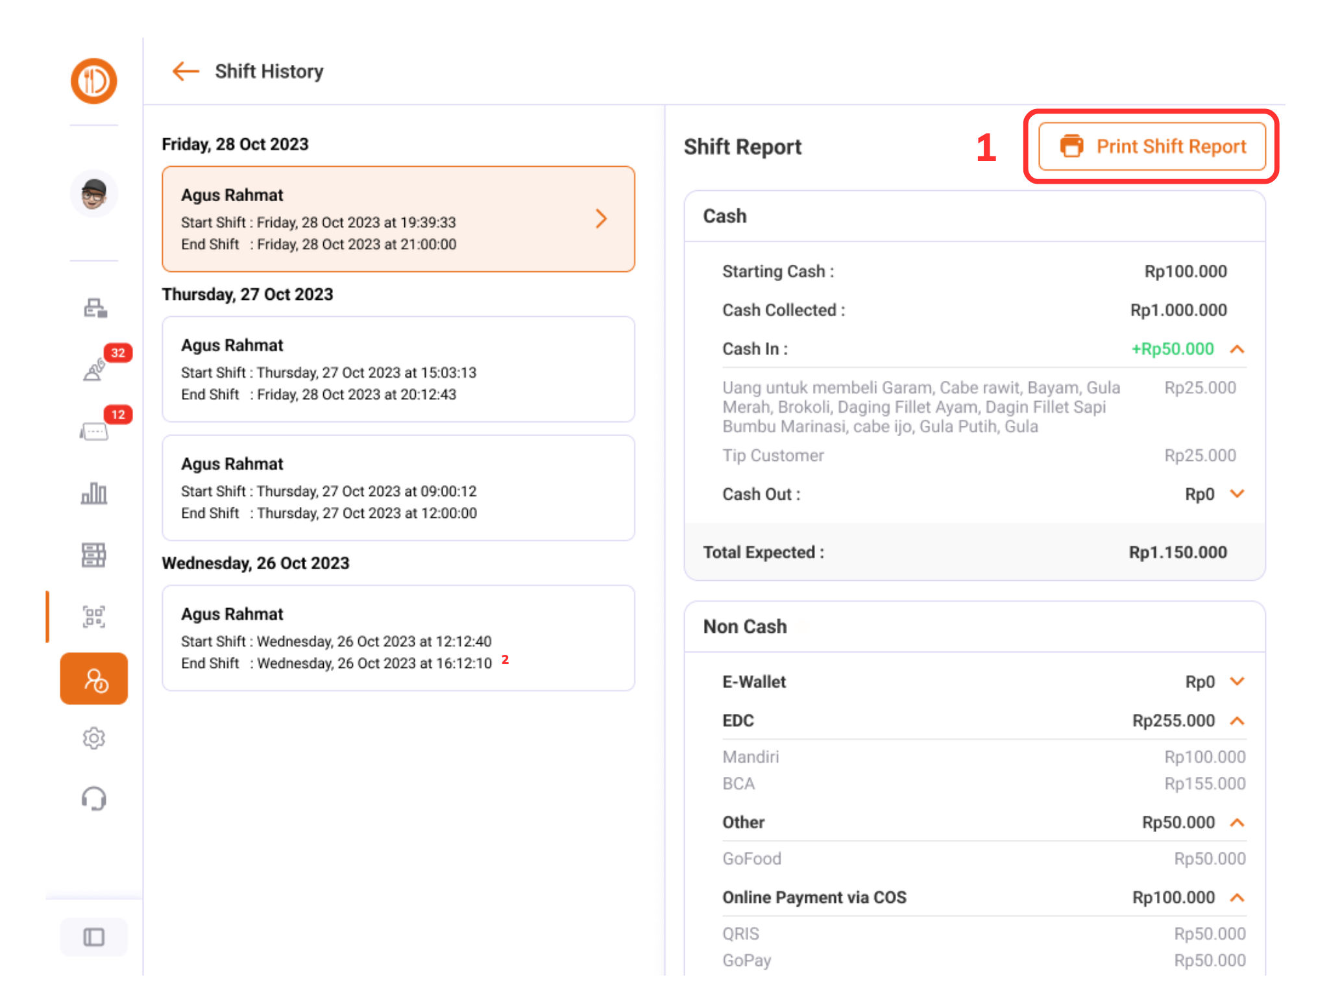This screenshot has width=1329, height=1006.
Task: Expand the E-Wallet section chevron
Action: pyautogui.click(x=1237, y=681)
